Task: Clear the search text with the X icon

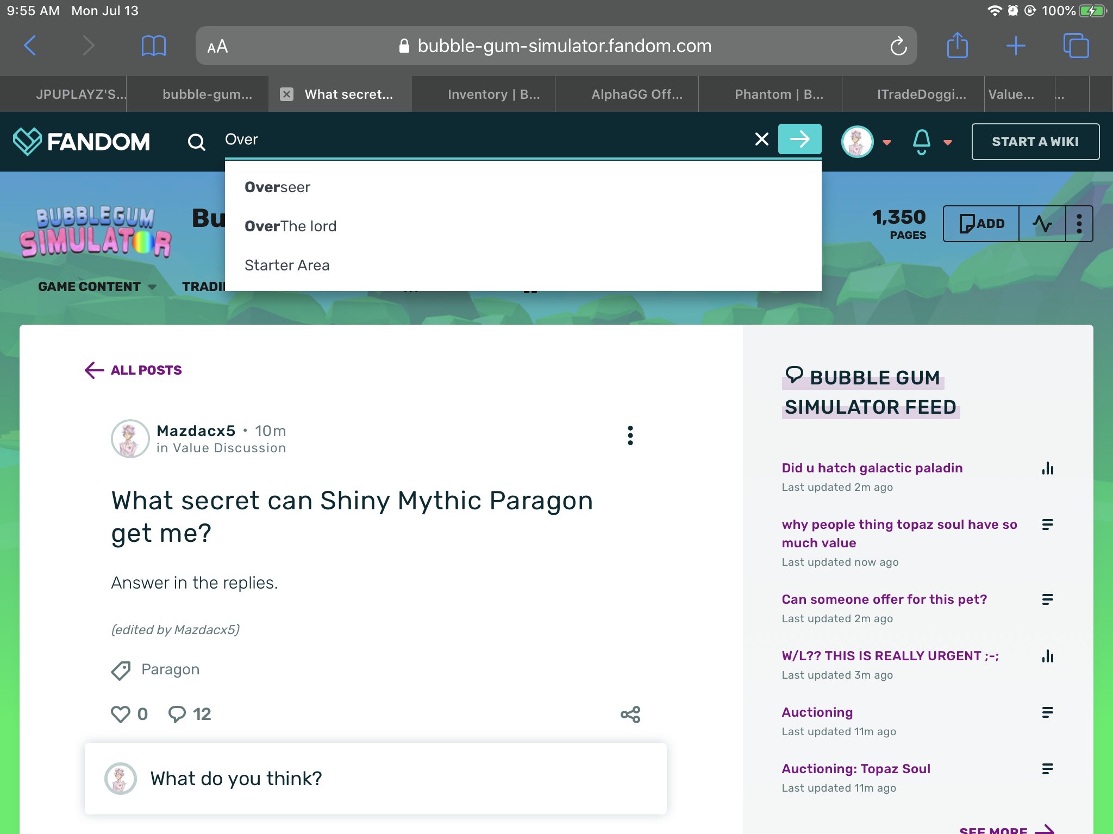Action: click(x=761, y=140)
